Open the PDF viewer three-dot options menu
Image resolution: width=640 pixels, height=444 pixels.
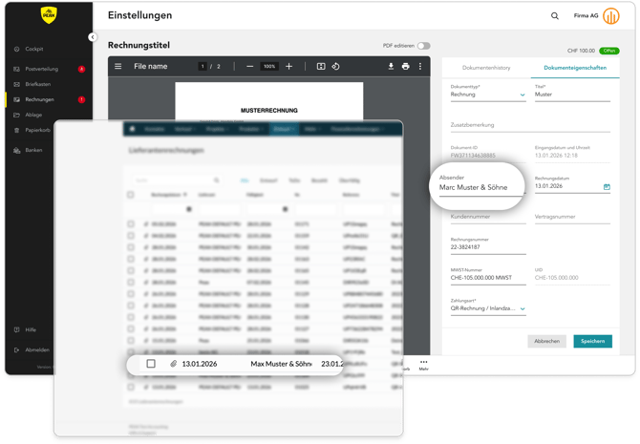click(x=420, y=67)
